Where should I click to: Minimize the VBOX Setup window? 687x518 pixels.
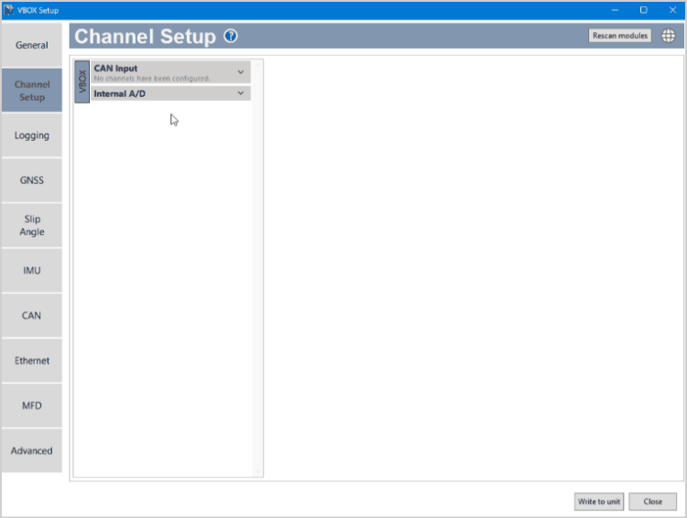point(615,10)
